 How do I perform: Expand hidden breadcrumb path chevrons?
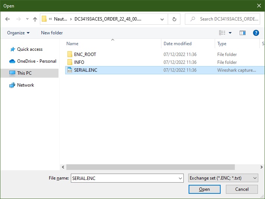pyautogui.click(x=50, y=19)
